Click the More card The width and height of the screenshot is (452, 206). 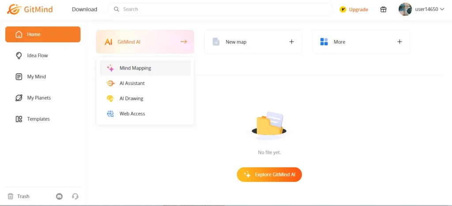pos(361,42)
